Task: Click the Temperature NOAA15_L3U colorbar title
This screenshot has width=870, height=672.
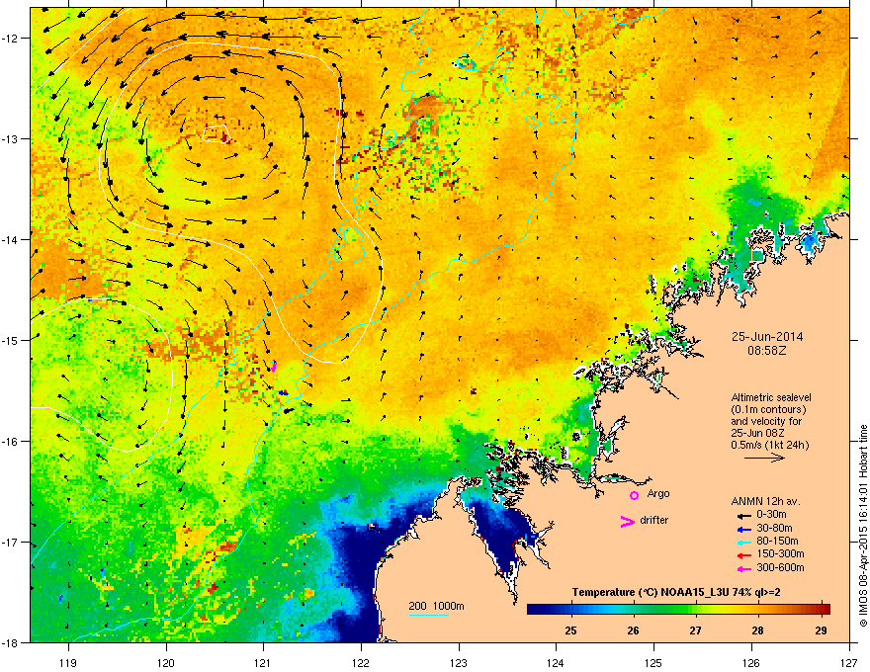Action: (x=676, y=592)
